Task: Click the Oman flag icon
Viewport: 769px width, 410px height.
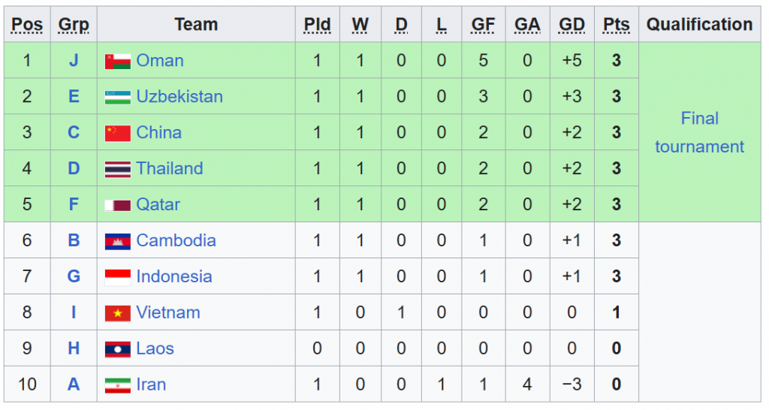Action: [118, 62]
